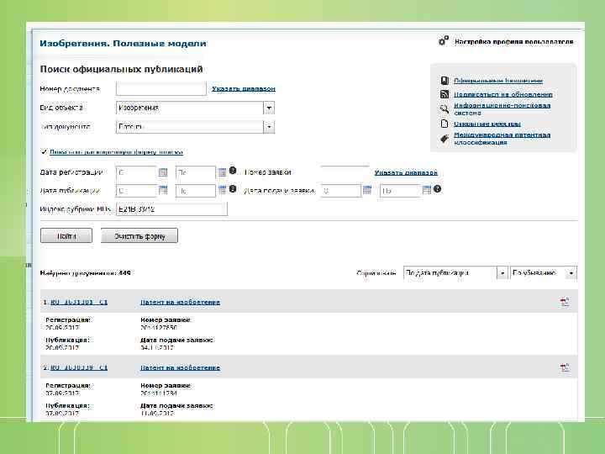This screenshot has width=605, height=454.
Task: Click the 'Очистить форму' button
Action: click(139, 236)
